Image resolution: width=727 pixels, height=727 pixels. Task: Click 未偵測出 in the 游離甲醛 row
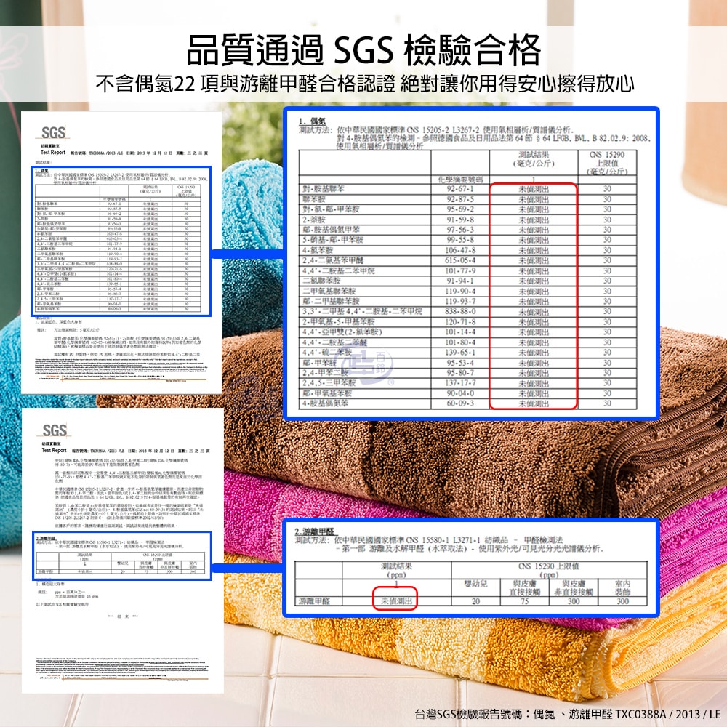396,601
